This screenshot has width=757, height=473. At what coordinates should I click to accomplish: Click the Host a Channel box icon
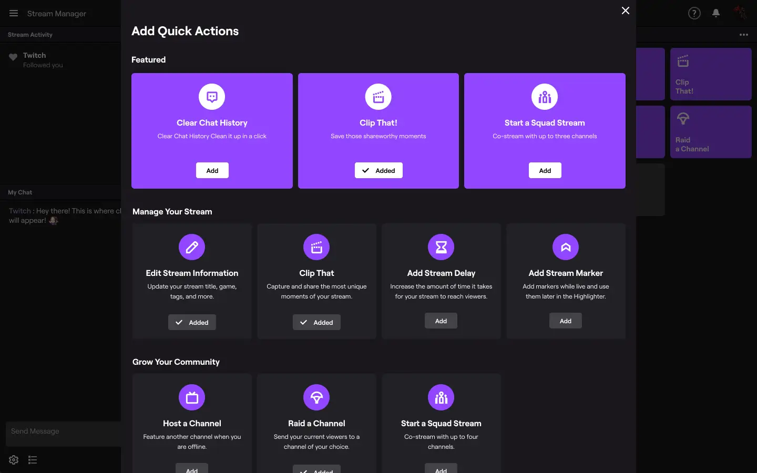[192, 397]
